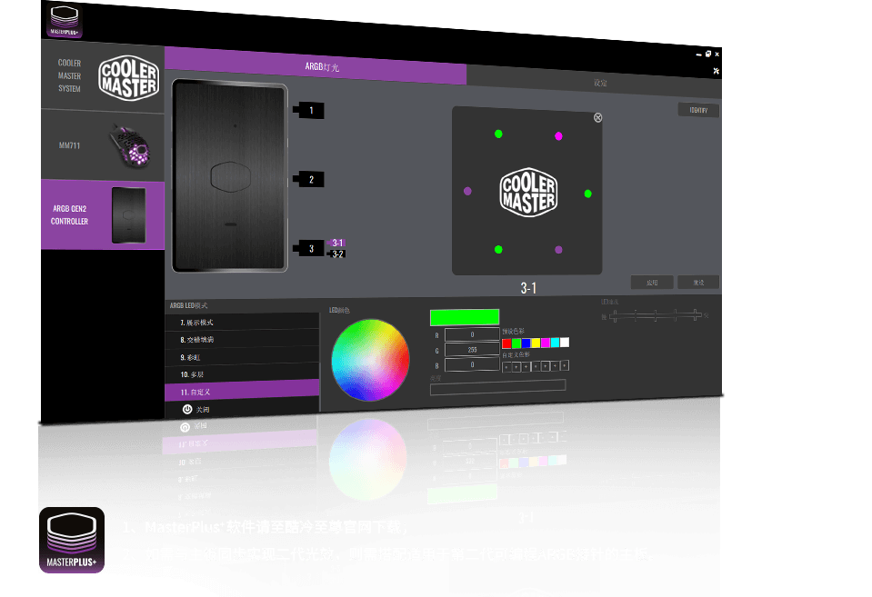Click the IDENTIFY button

(698, 110)
